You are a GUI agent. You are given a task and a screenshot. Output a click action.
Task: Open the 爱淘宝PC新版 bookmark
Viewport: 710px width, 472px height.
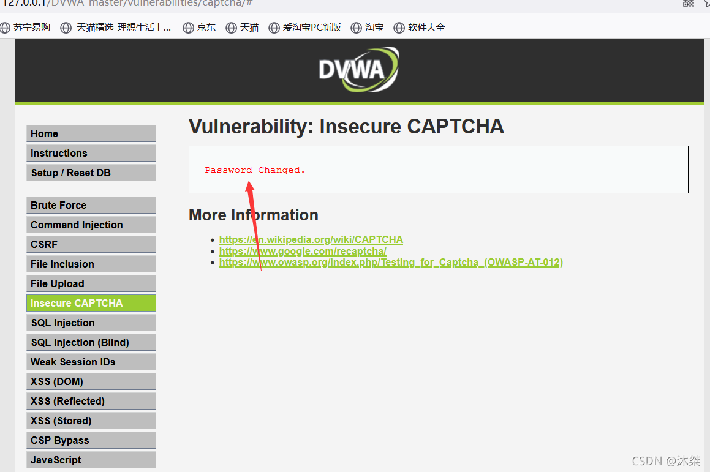(304, 28)
